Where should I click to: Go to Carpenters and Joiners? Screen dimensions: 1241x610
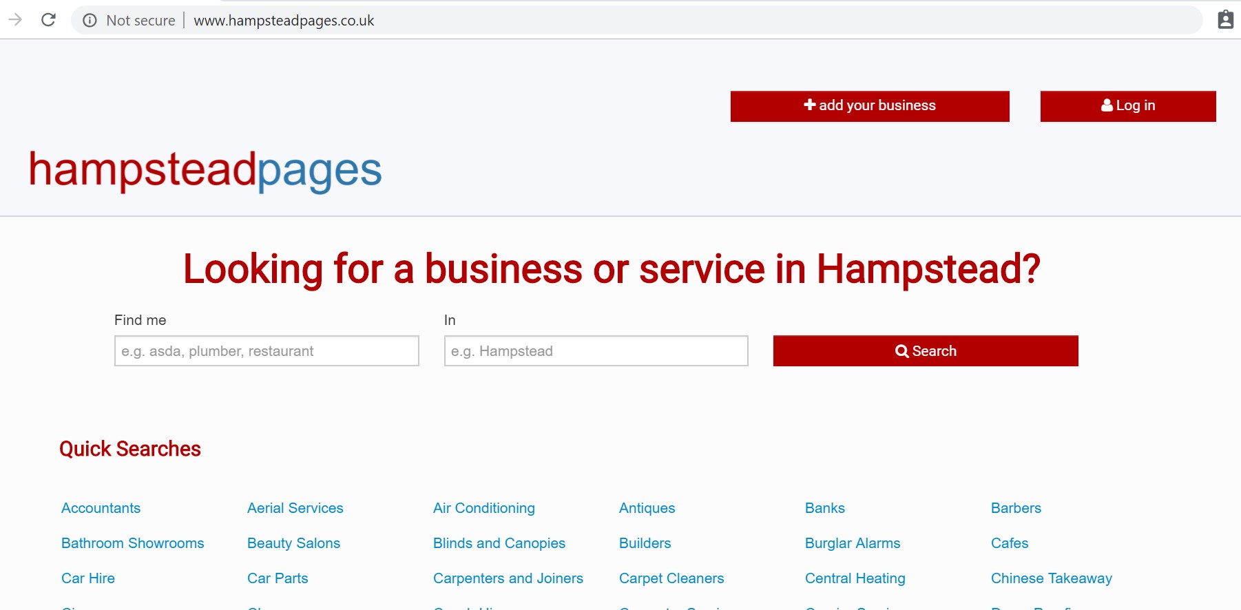(508, 578)
